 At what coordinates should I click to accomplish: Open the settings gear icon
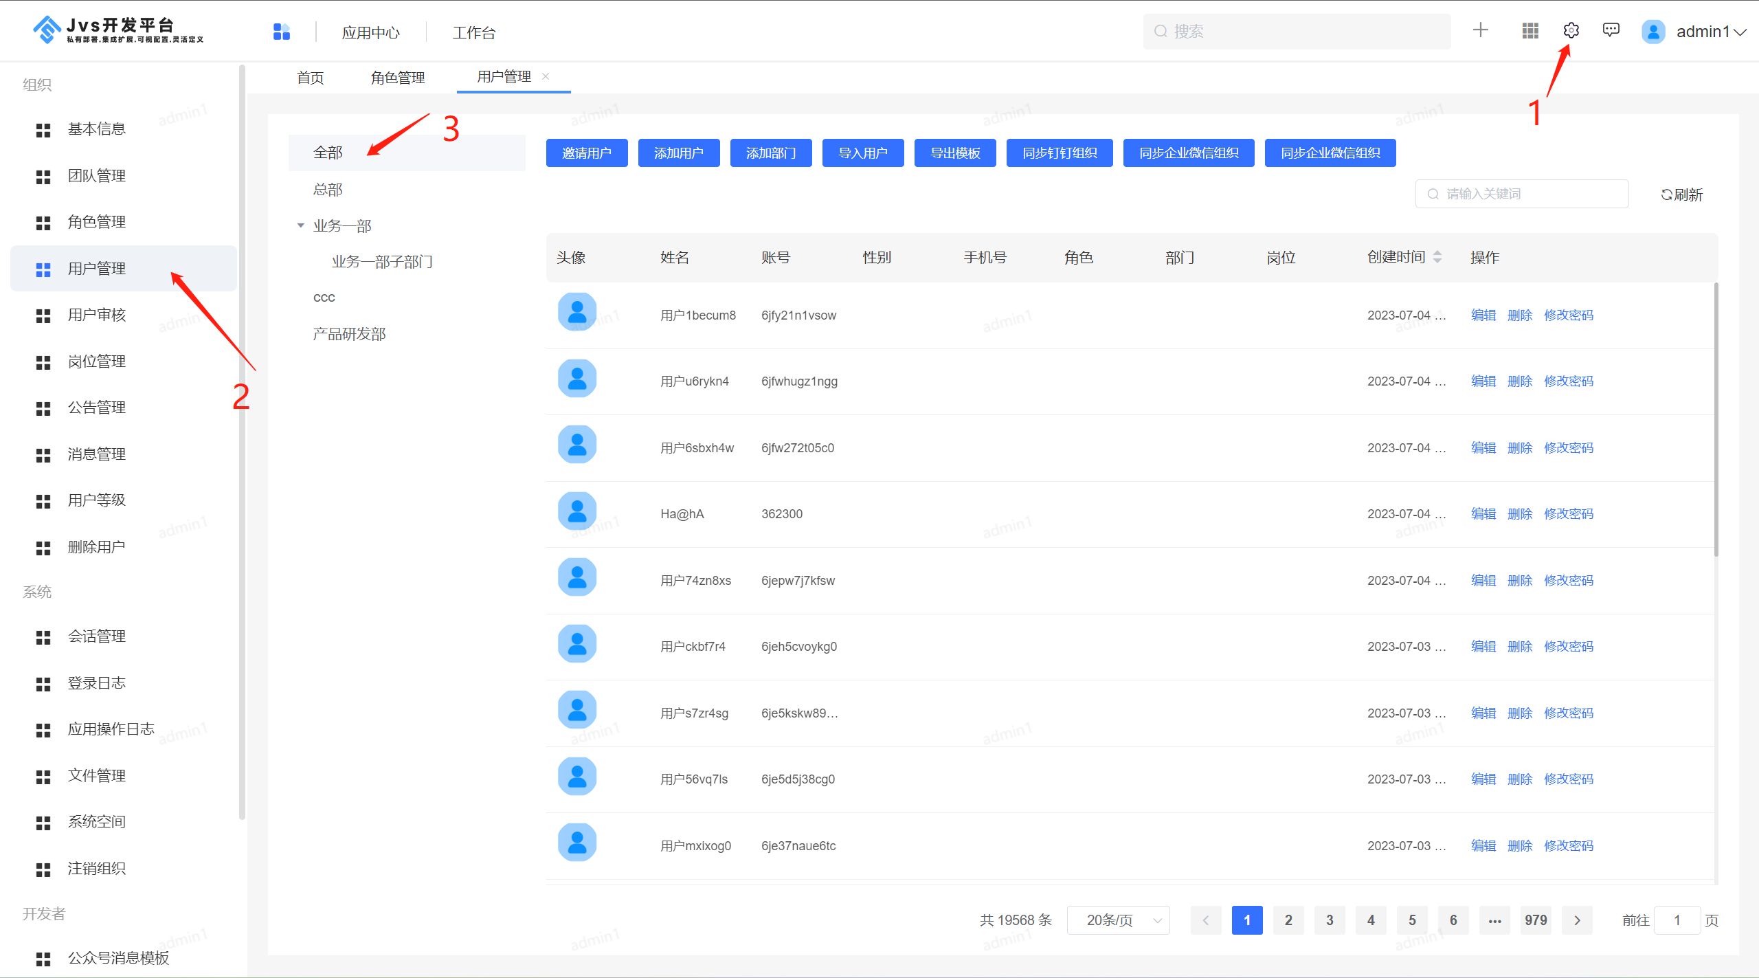click(1571, 31)
